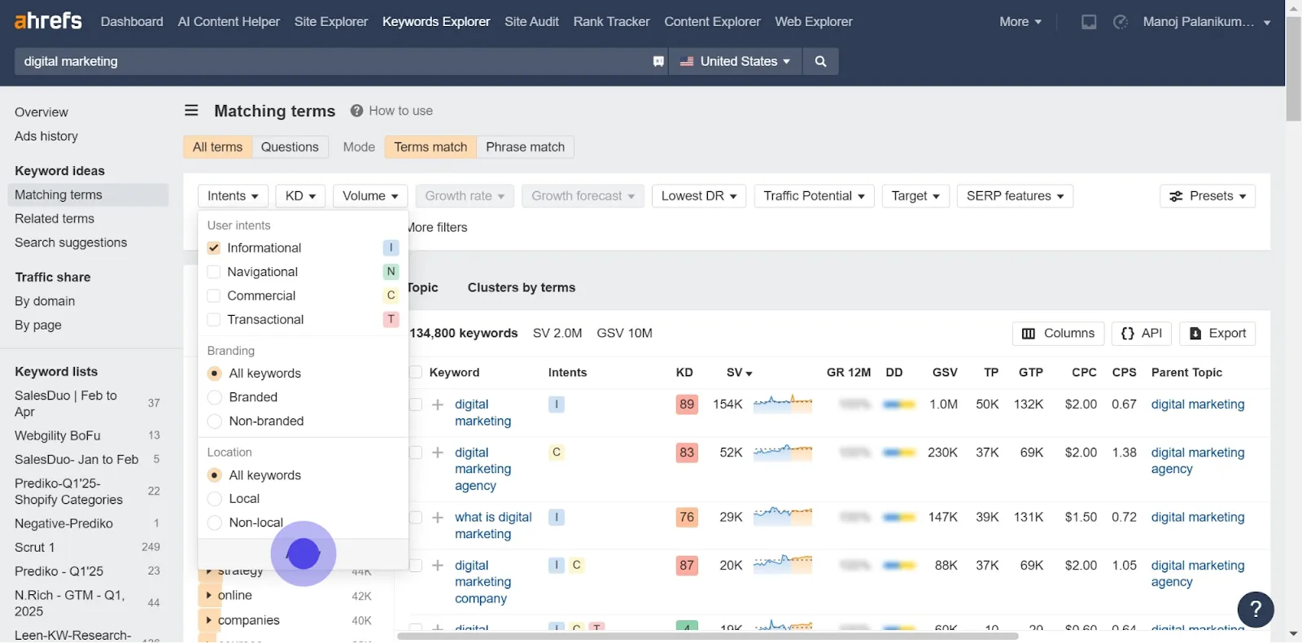Open the help question mark bubble
The image size is (1302, 643).
click(x=1256, y=609)
